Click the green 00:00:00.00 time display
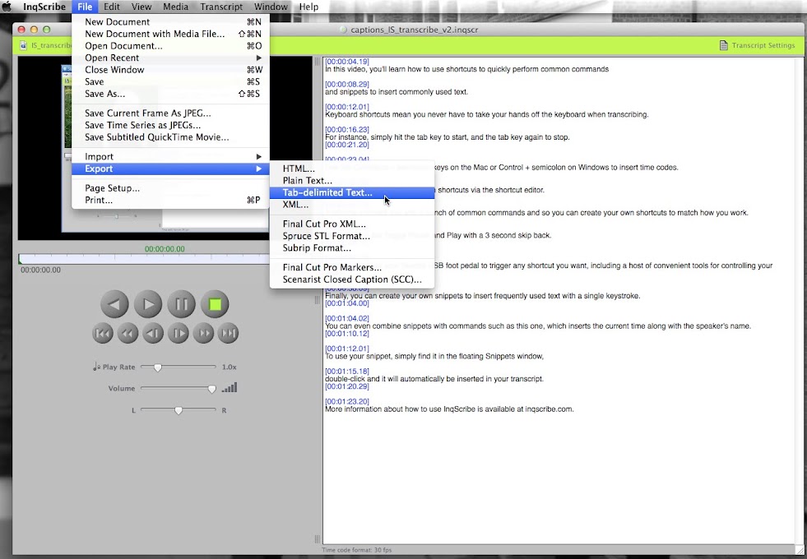This screenshot has height=559, width=807. (165, 249)
